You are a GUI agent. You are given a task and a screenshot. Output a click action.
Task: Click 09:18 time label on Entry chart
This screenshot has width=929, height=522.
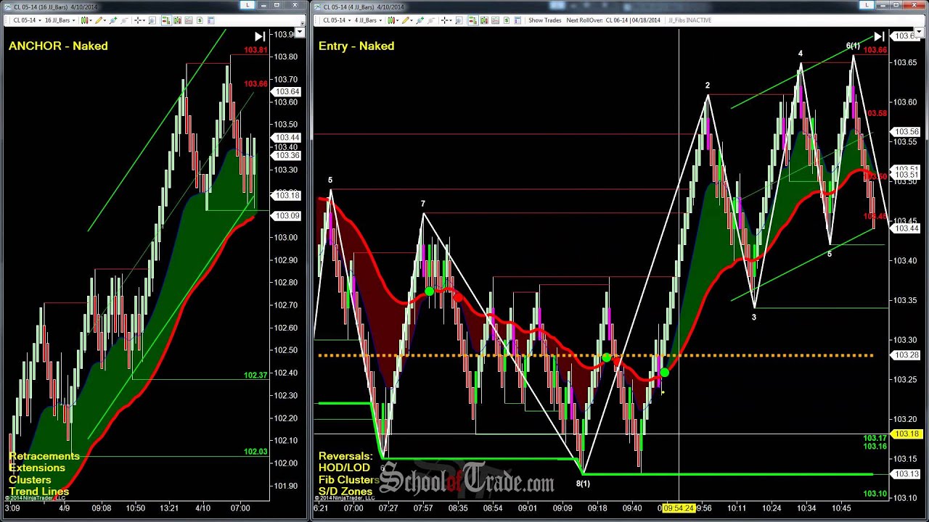point(597,508)
